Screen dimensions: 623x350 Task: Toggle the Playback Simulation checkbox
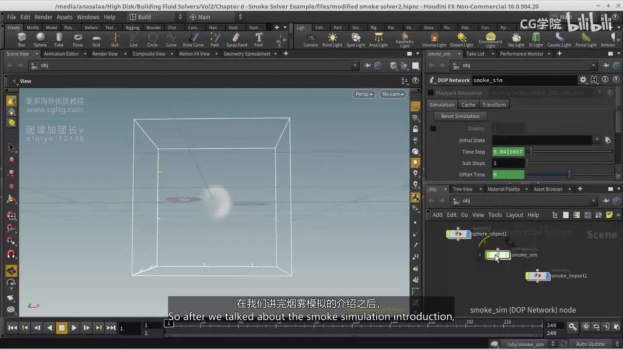click(x=431, y=93)
